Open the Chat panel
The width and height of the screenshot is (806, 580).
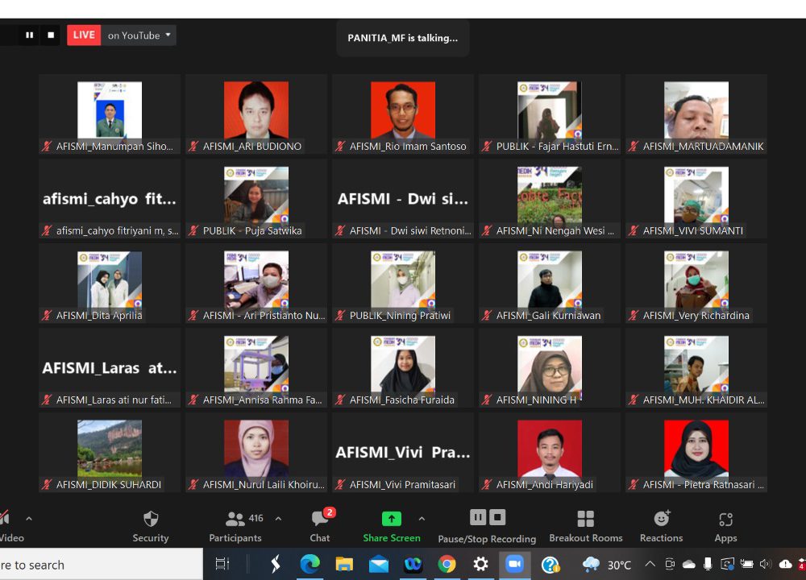tap(320, 526)
